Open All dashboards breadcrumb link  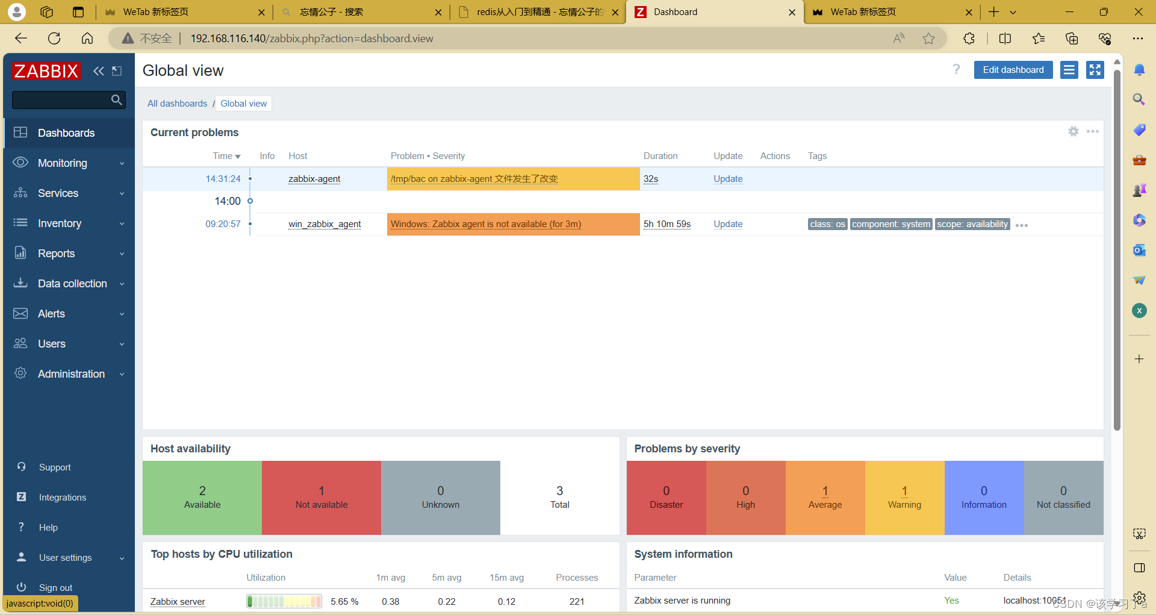[x=177, y=104]
